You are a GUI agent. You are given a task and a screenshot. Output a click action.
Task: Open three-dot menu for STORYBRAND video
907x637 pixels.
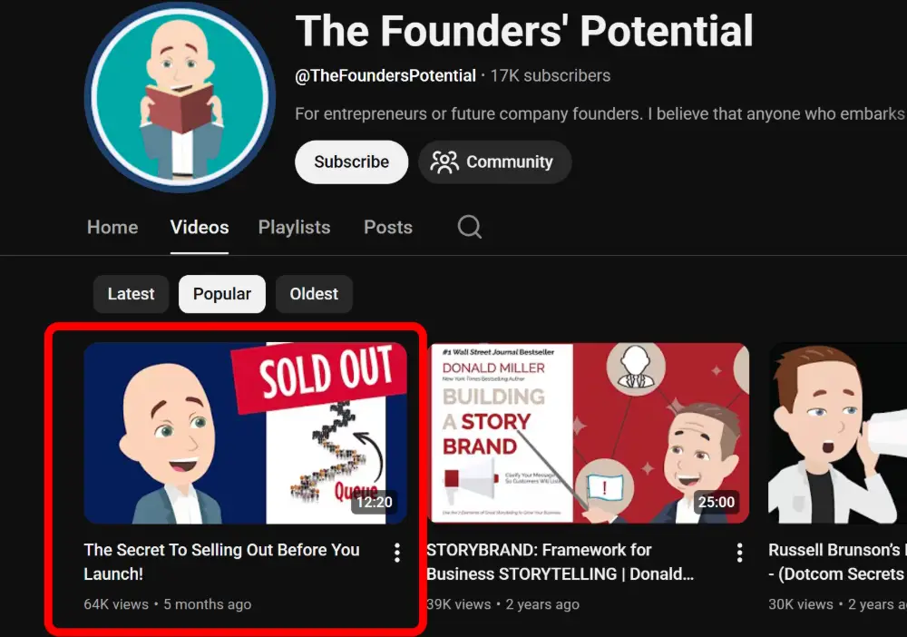tap(739, 553)
